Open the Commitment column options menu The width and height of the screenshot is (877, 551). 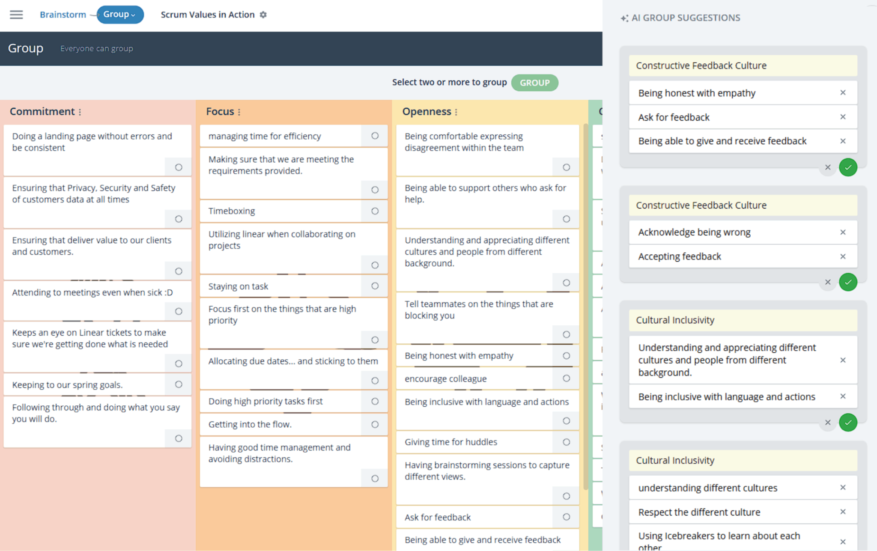point(80,111)
